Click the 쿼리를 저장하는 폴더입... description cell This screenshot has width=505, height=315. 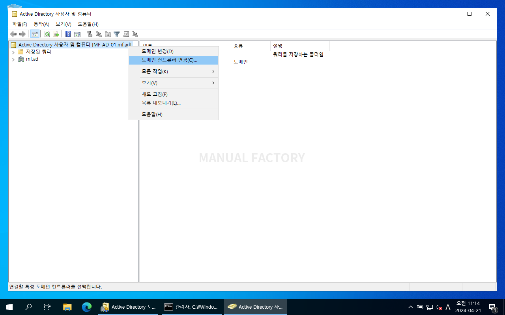(300, 55)
